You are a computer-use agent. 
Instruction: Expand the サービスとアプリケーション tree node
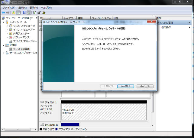coord(4,53)
